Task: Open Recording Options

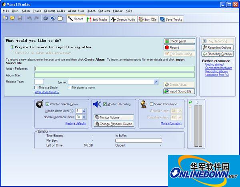Action: point(218,48)
